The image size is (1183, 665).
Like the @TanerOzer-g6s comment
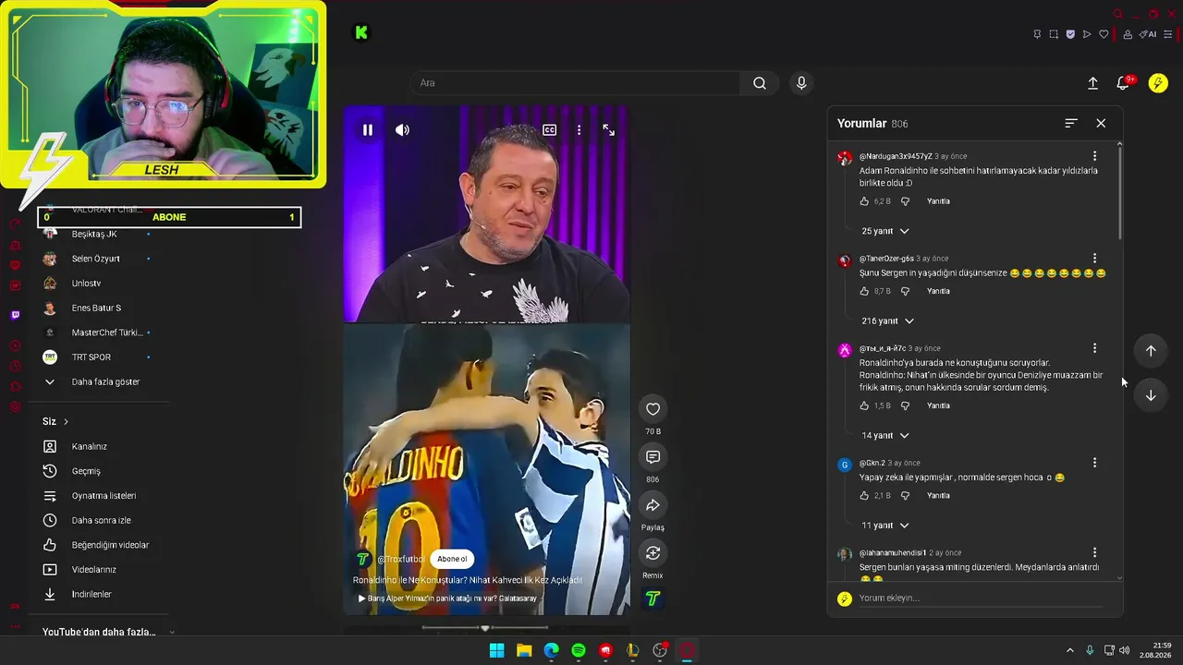(x=864, y=291)
